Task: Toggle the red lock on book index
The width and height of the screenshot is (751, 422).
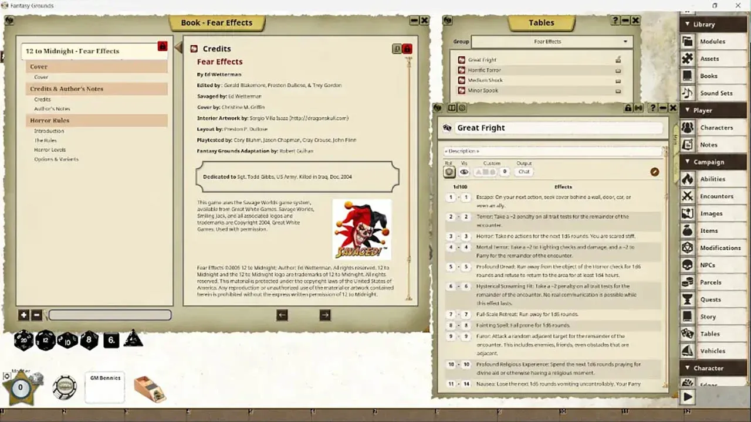Action: click(x=163, y=46)
